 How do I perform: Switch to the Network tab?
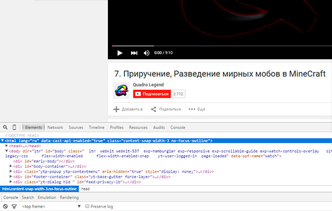coord(55,127)
